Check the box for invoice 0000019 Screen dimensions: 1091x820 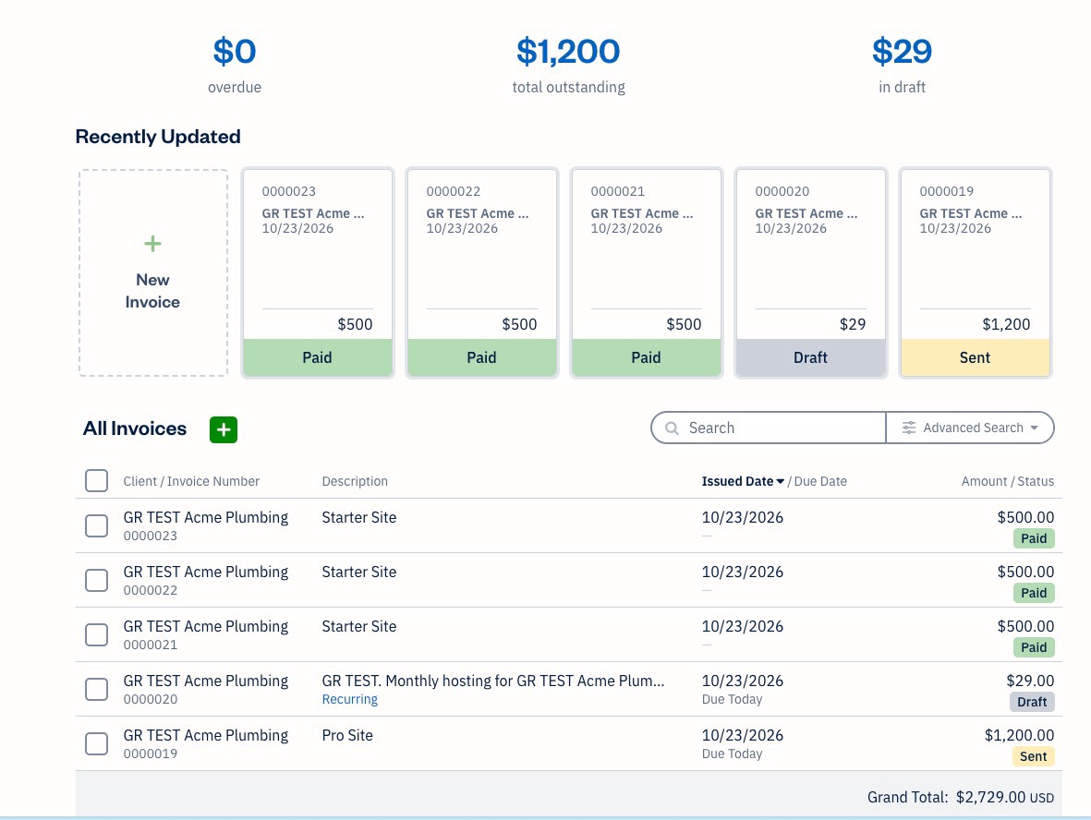pyautogui.click(x=97, y=743)
